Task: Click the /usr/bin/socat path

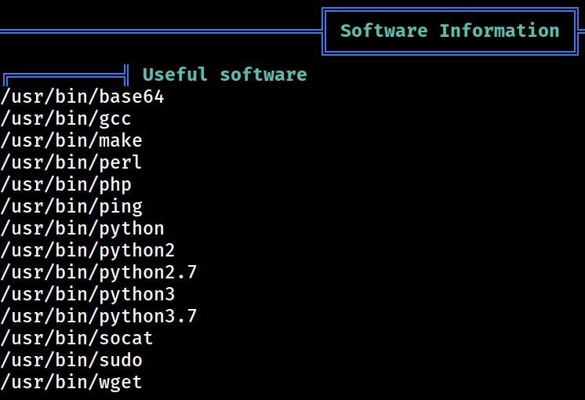Action: [x=77, y=339]
